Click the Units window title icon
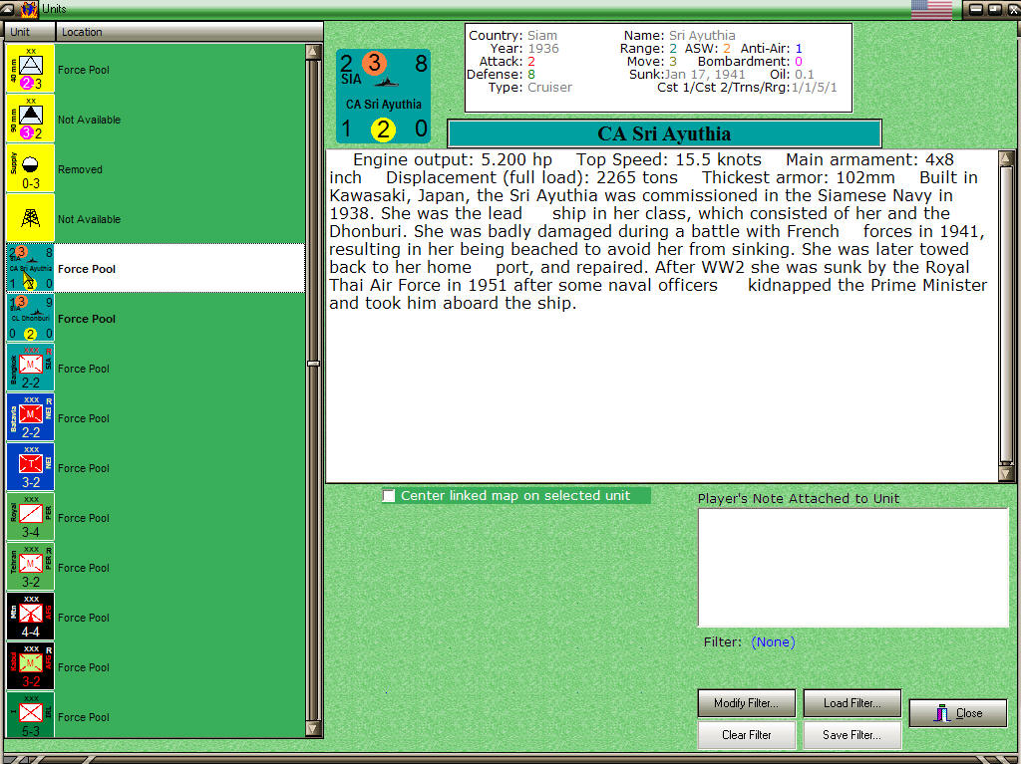The width and height of the screenshot is (1021, 764). coord(29,9)
